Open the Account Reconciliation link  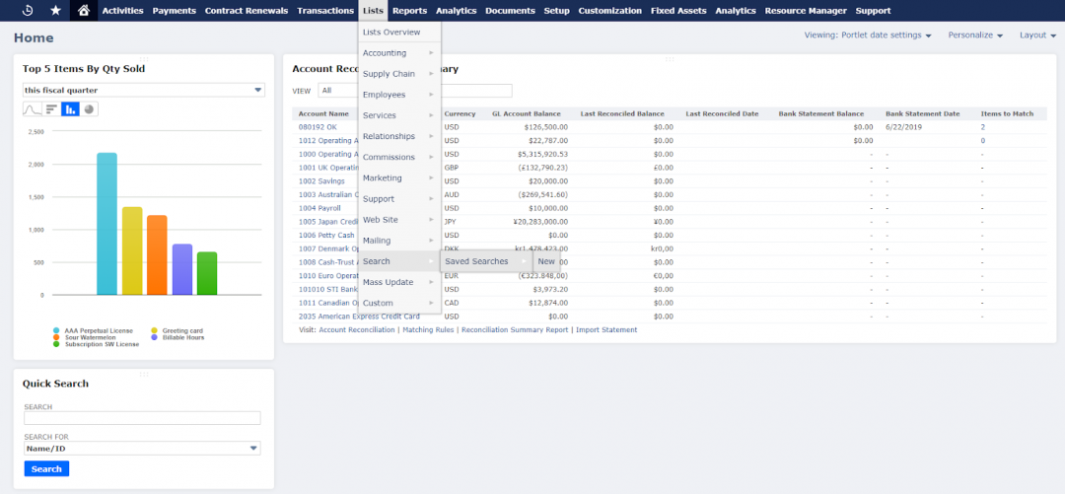click(357, 329)
